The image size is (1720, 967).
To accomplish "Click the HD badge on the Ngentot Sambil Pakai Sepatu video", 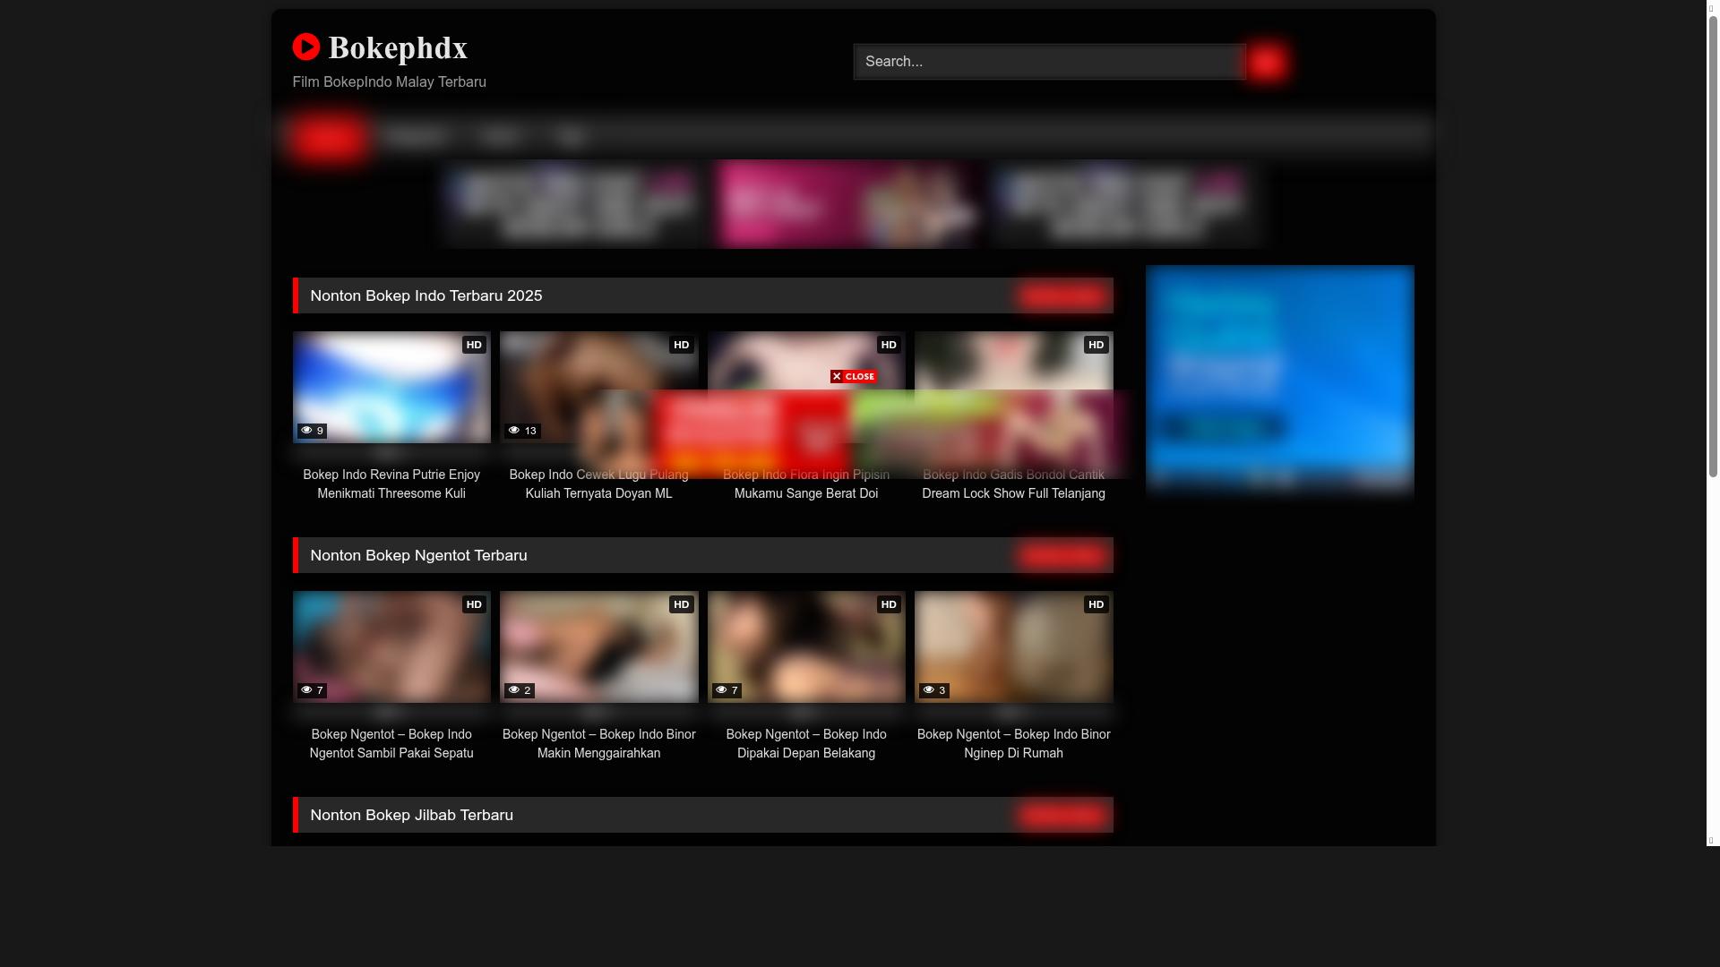I will tap(474, 604).
